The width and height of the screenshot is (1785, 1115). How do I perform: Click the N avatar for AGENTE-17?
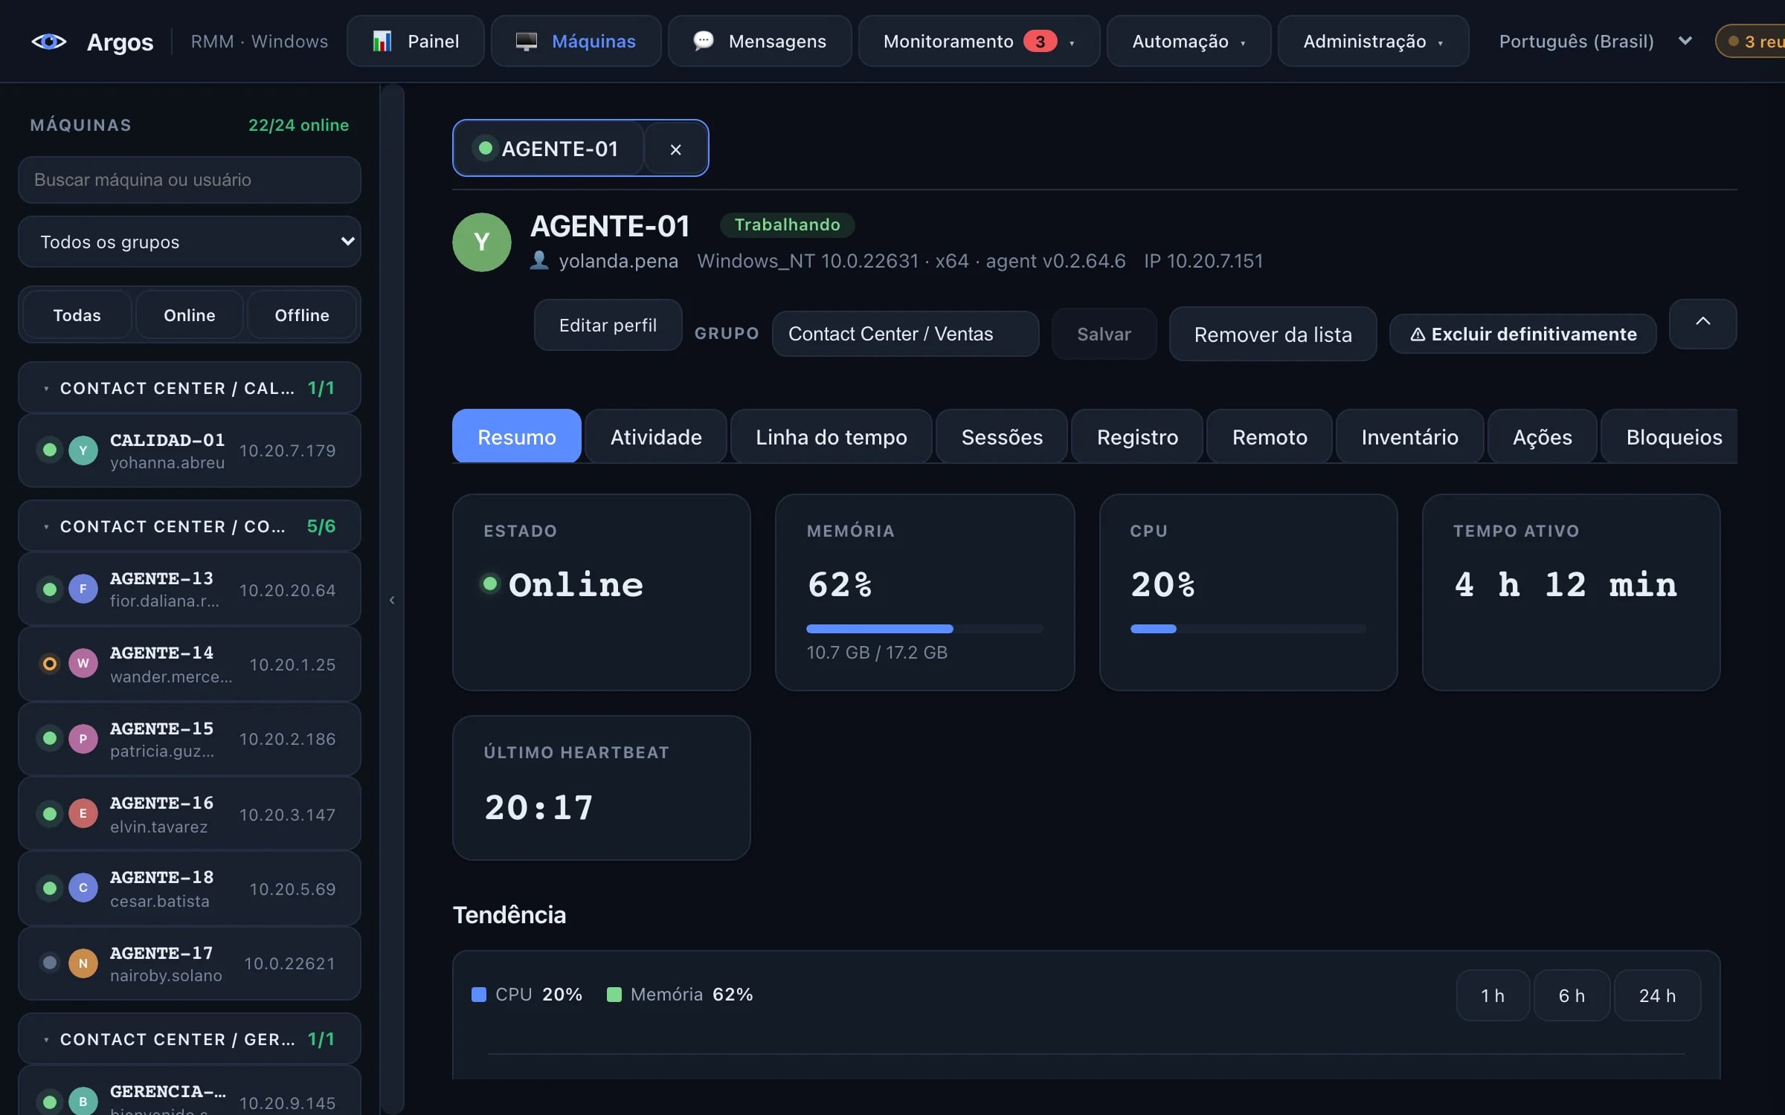click(83, 963)
